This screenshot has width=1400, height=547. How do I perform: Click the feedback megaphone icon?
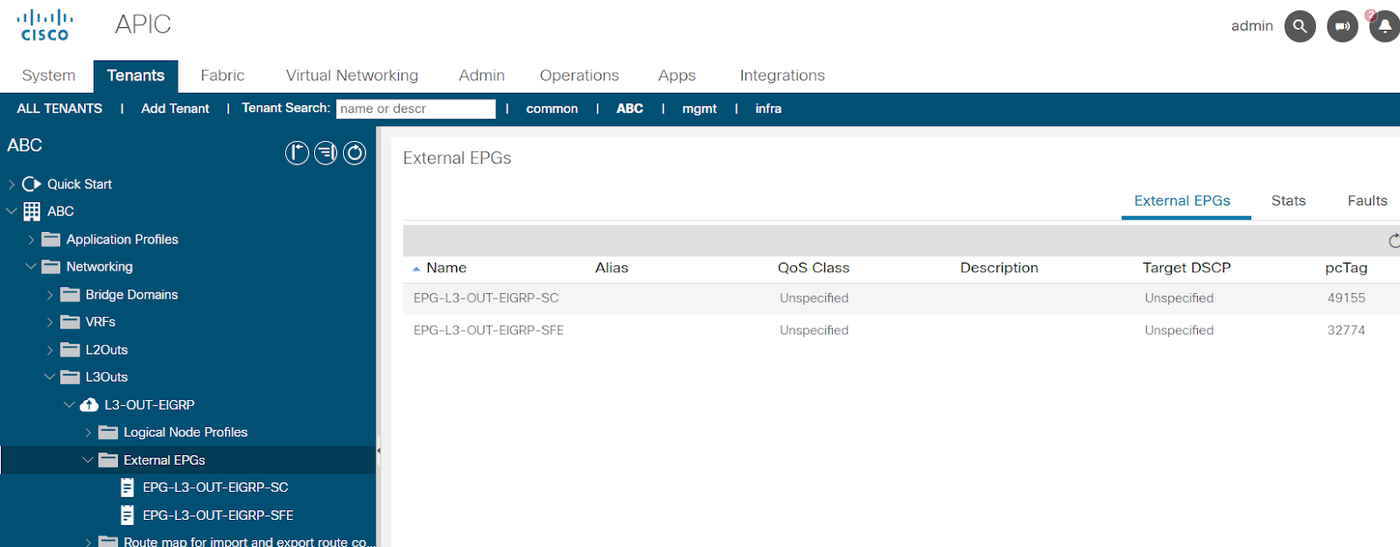[1342, 26]
